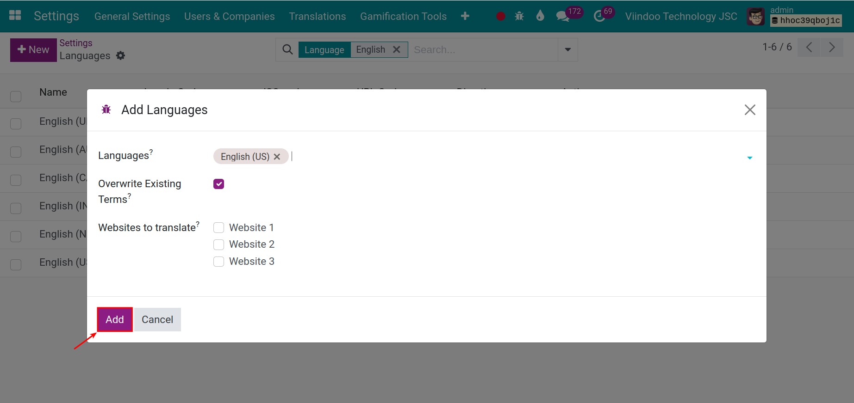
Task: Click the admin user avatar
Action: click(x=755, y=17)
